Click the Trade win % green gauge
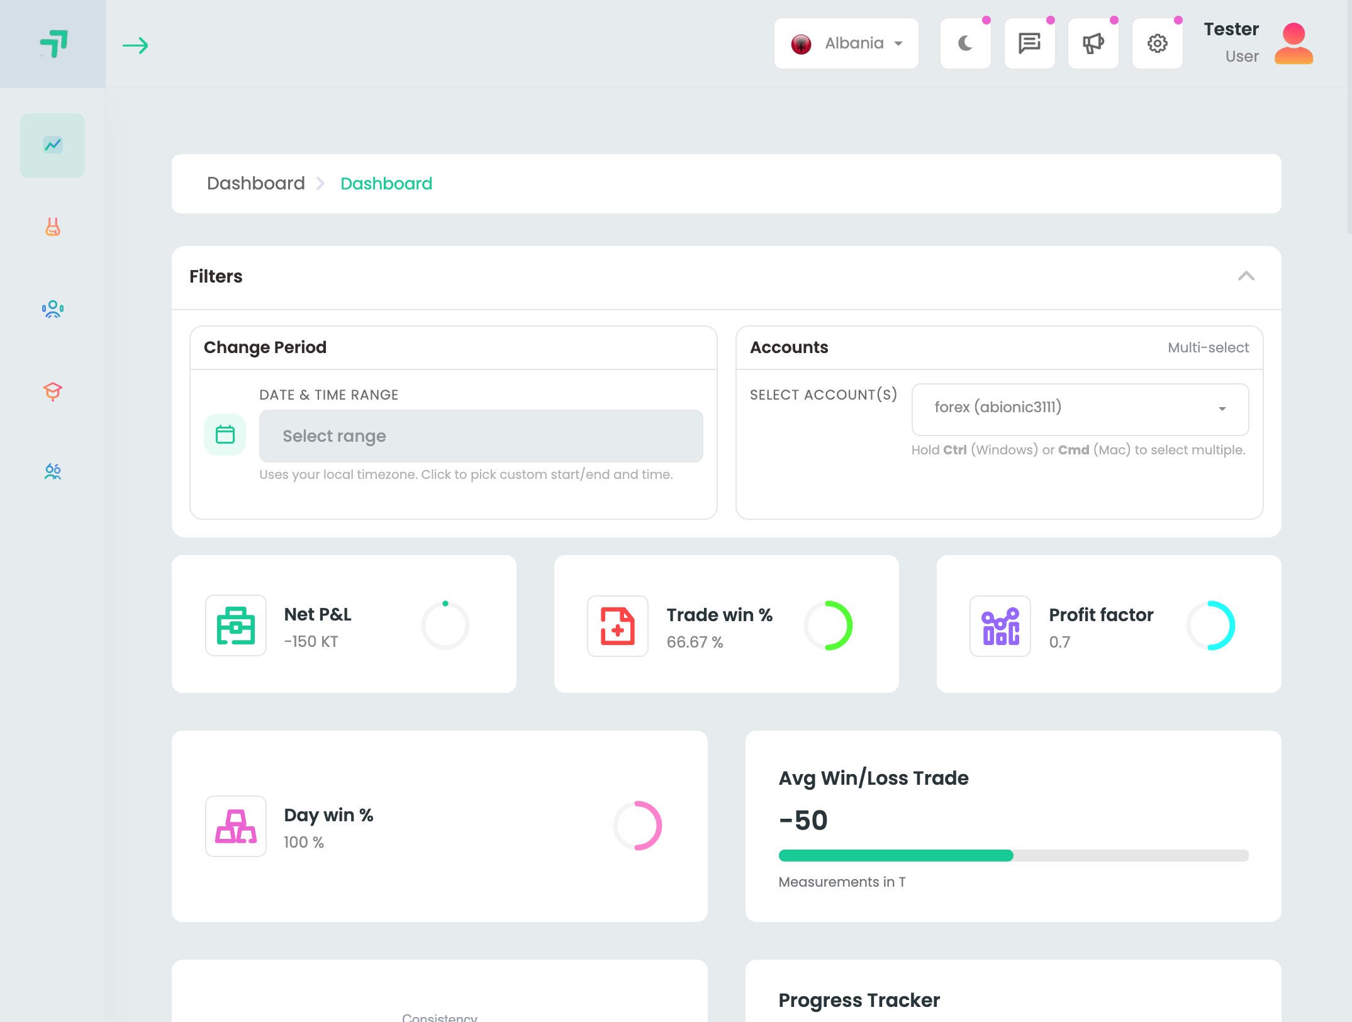The image size is (1352, 1022). click(x=828, y=626)
